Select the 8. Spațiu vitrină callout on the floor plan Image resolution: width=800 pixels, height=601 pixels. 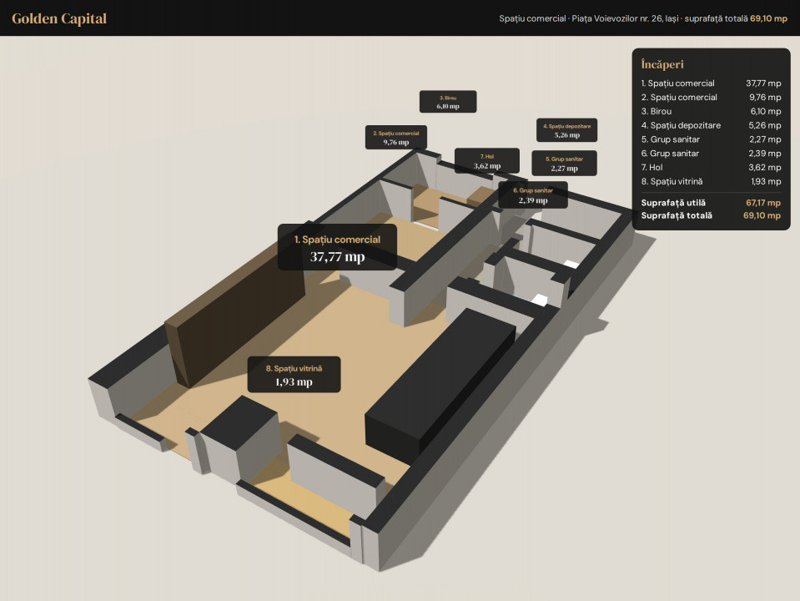tap(294, 374)
